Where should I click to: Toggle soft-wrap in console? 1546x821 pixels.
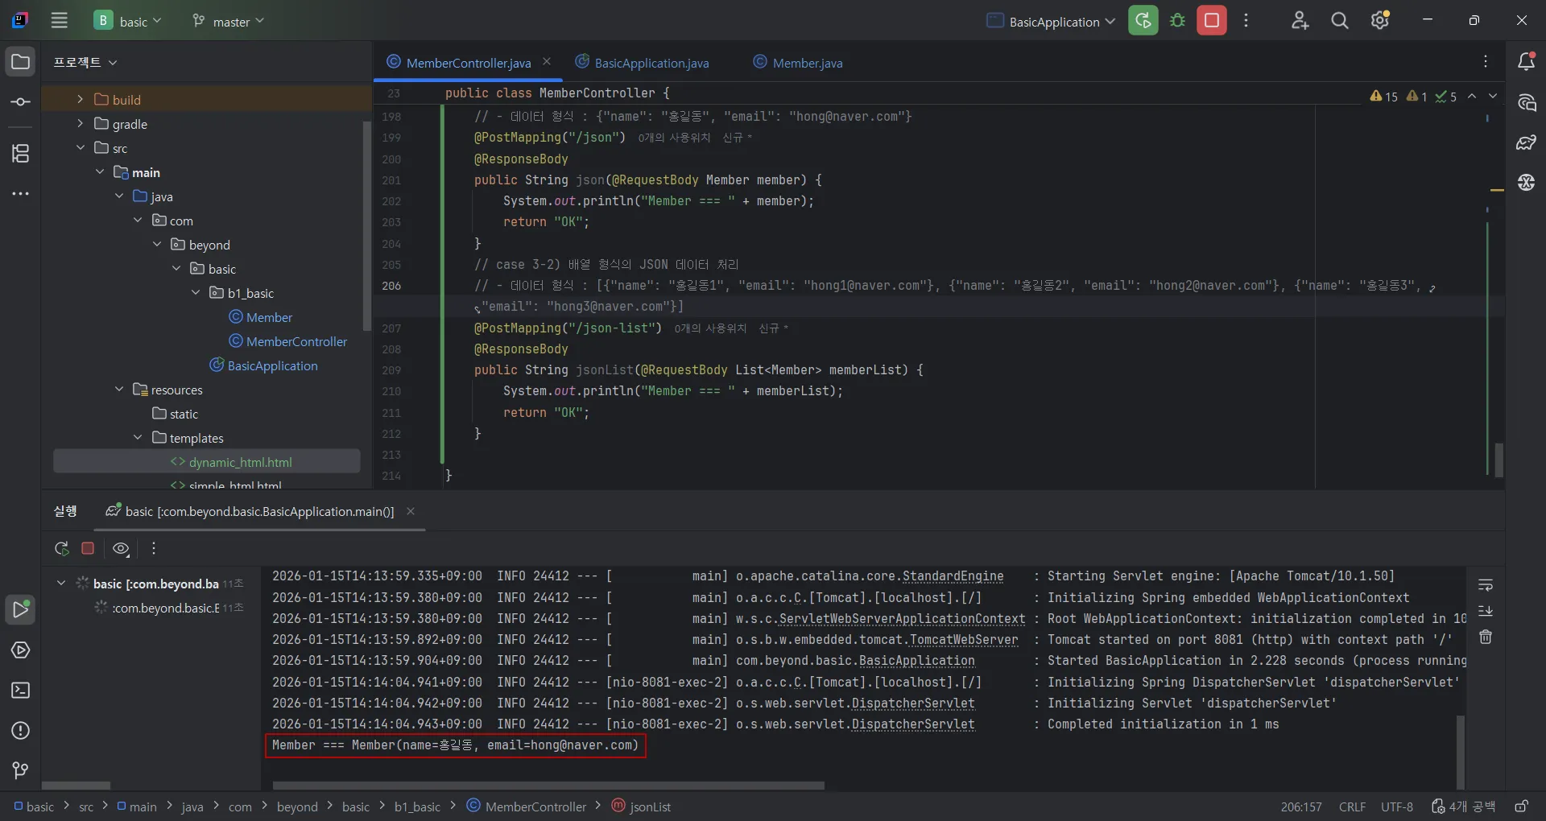(1486, 584)
